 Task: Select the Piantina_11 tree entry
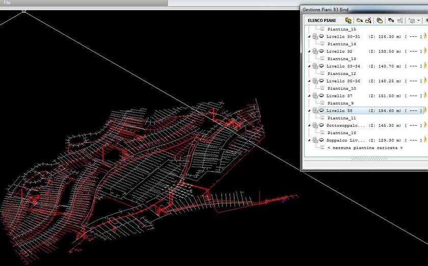tap(341, 118)
